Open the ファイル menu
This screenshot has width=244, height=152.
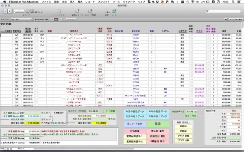point(46,2)
